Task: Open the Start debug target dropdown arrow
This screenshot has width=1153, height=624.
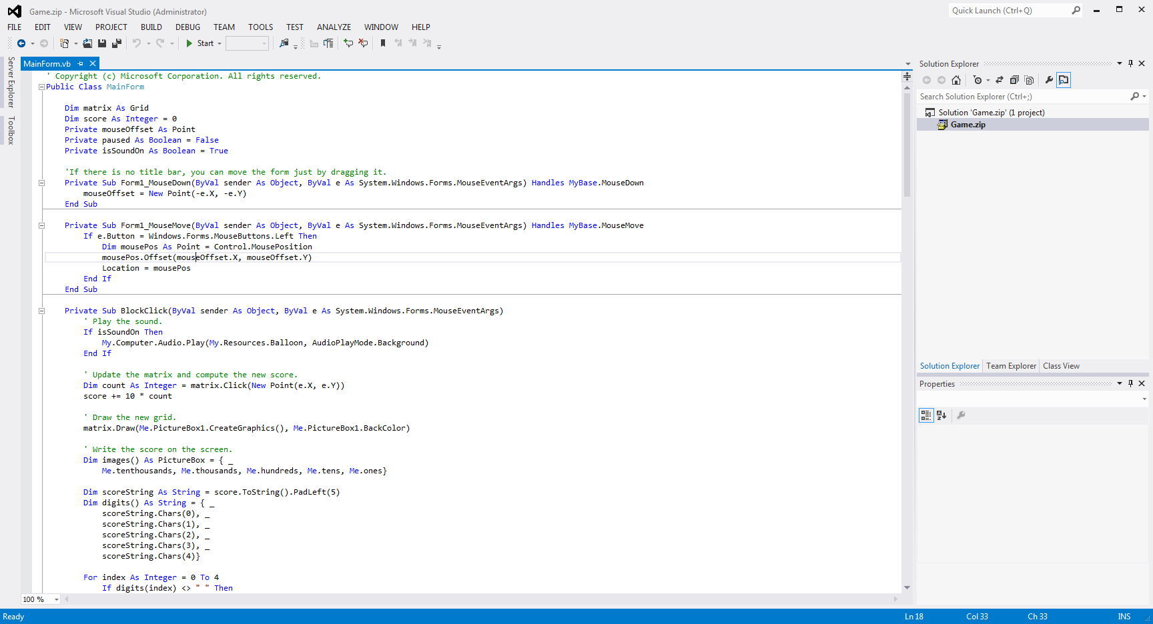Action: (220, 43)
